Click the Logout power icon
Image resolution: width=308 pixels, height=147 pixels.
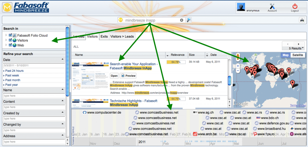[x=295, y=6]
